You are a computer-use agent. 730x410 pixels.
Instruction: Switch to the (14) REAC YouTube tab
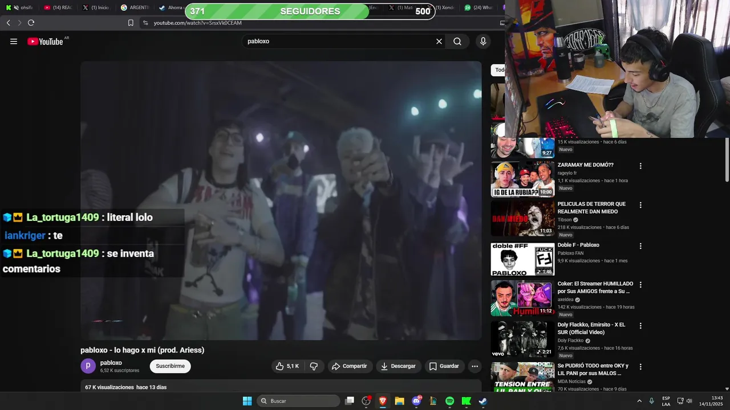tap(58, 7)
